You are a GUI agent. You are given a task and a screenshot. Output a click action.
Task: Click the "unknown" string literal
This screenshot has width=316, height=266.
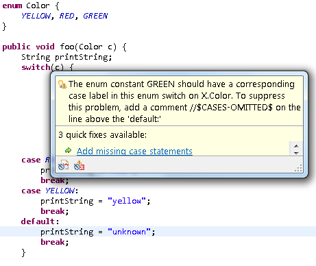[129, 232]
